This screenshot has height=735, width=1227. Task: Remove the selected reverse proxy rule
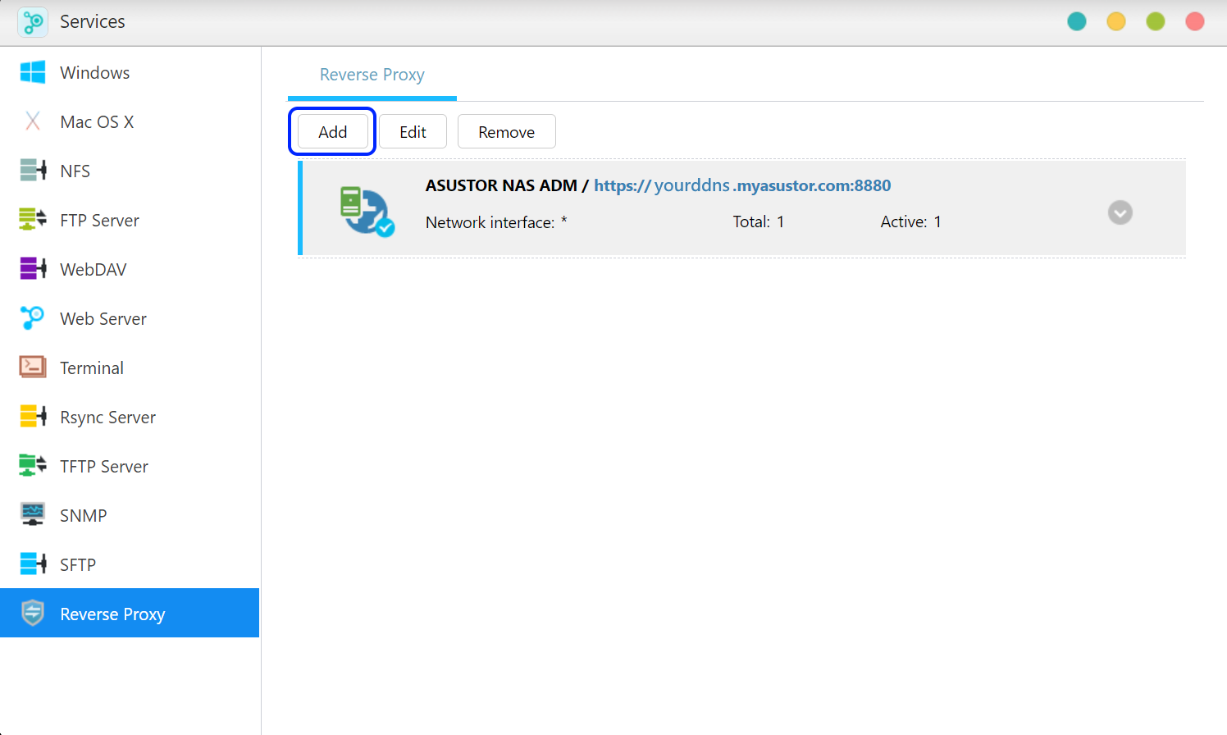506,132
